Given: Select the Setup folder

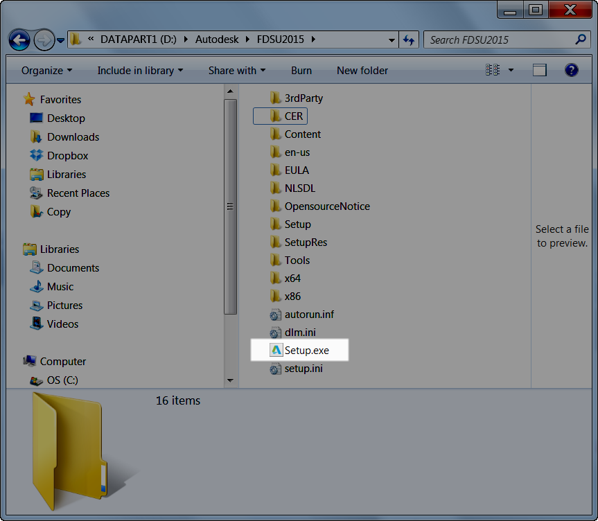Looking at the screenshot, I should (290, 224).
